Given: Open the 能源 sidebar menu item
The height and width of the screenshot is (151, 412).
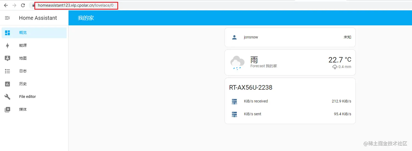Looking at the screenshot, I should pos(34,46).
